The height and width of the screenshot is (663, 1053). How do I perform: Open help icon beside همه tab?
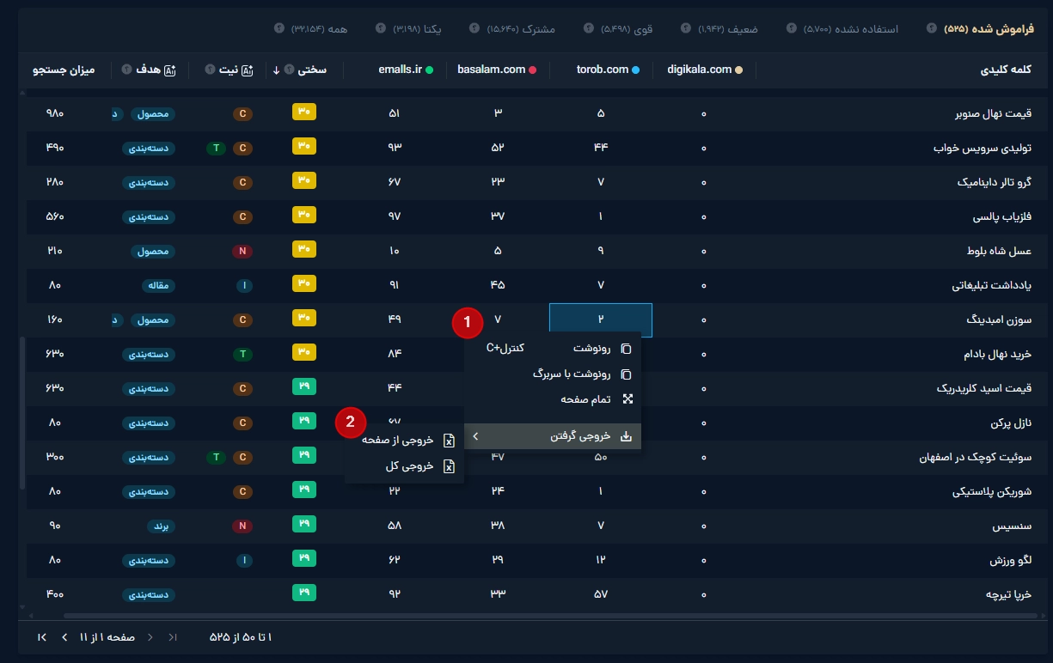(x=279, y=28)
